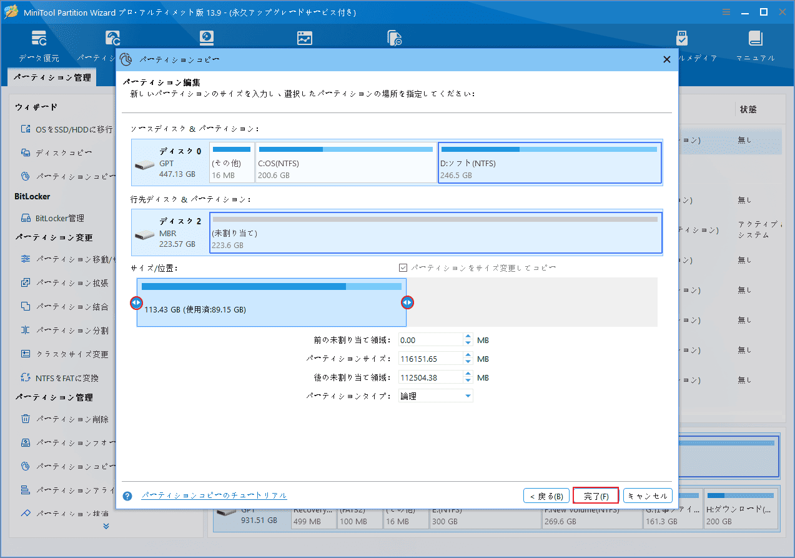This screenshot has width=795, height=558.
Task: Click the 状態 column header
Action: tap(748, 109)
